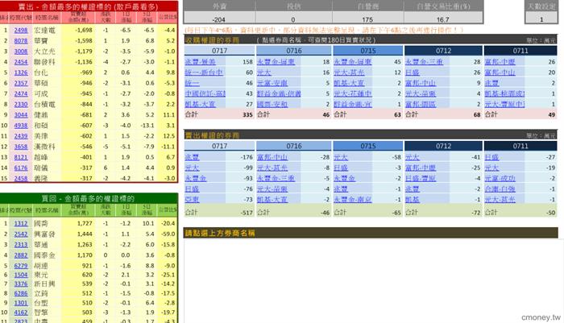Open stock code link 3376
The width and height of the screenshot is (564, 323).
[x=21, y=284]
